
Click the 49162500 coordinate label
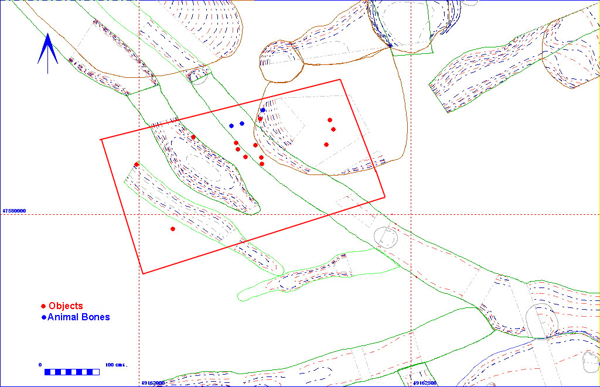(424, 383)
